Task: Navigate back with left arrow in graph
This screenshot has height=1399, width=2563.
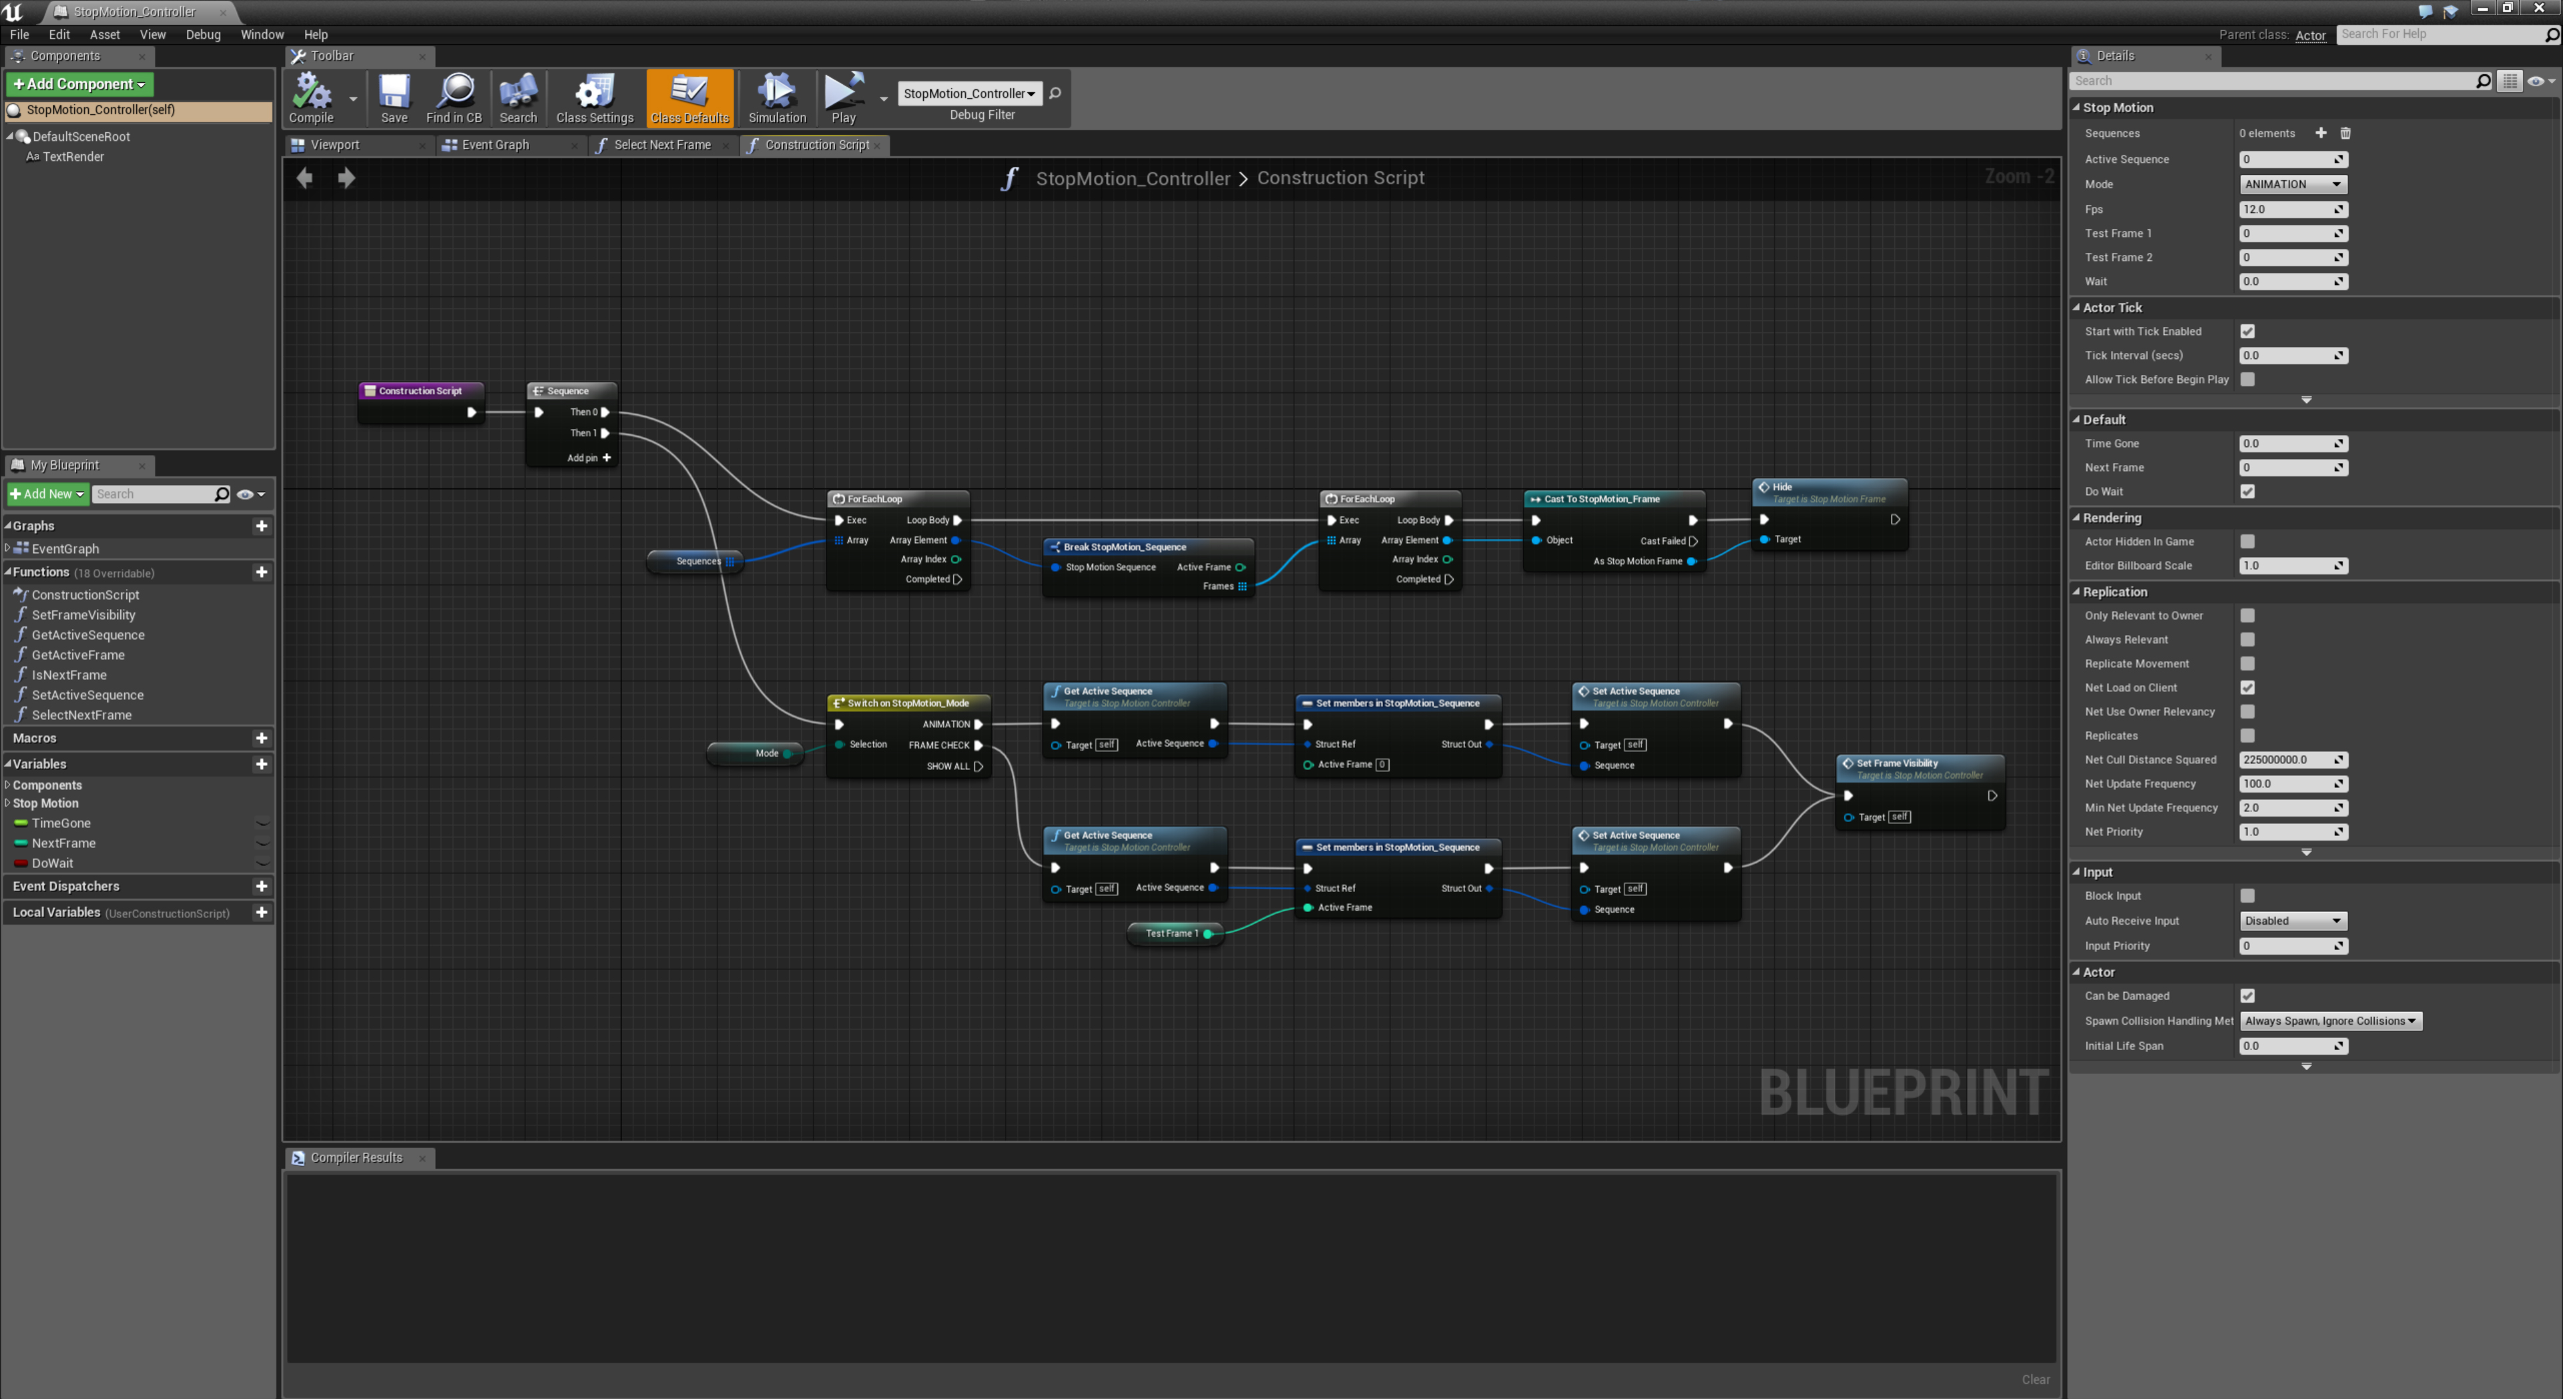Action: [x=304, y=178]
